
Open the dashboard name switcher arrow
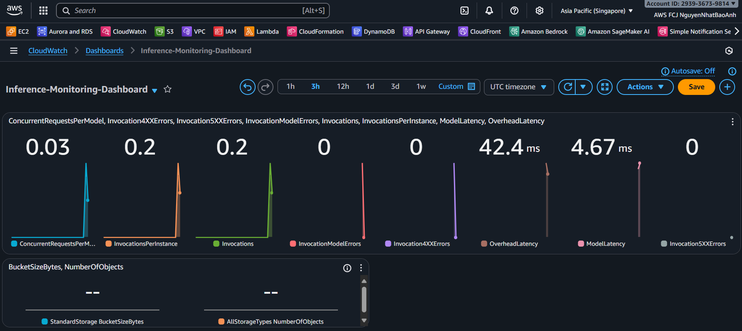coord(155,90)
